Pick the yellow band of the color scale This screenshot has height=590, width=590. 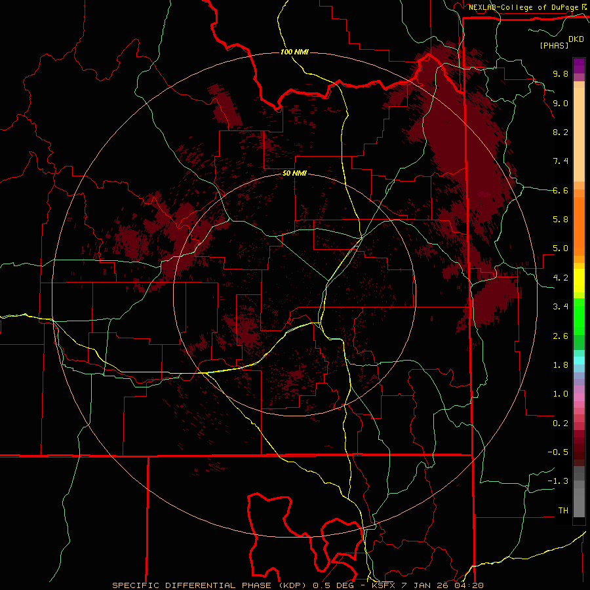pos(579,281)
